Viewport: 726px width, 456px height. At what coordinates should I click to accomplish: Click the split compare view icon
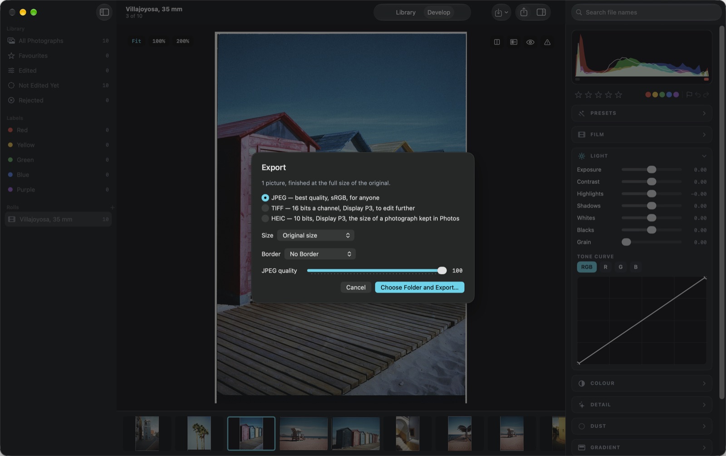pyautogui.click(x=497, y=42)
